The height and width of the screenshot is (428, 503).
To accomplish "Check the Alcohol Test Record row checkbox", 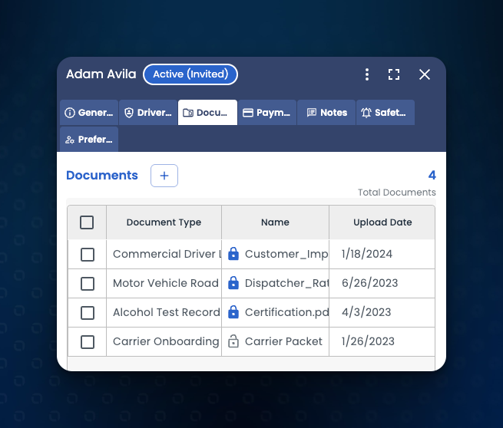I will click(x=88, y=313).
